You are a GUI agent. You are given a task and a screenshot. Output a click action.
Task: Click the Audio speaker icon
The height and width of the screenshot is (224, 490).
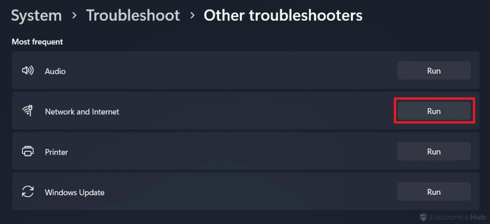tap(28, 71)
